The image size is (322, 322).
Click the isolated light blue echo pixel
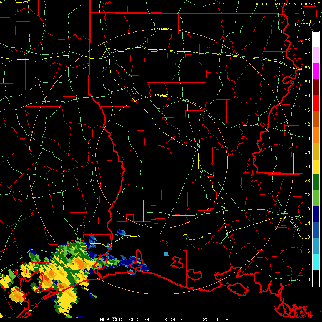click(166, 254)
